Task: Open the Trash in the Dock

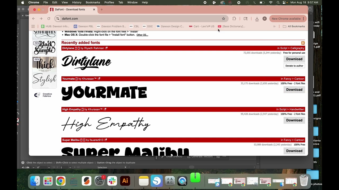Action: coord(304,181)
